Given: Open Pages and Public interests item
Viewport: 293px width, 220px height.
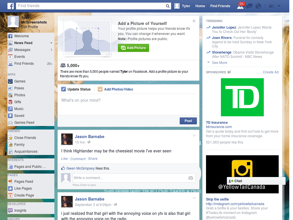Looking at the screenshot, I should point(31,167).
